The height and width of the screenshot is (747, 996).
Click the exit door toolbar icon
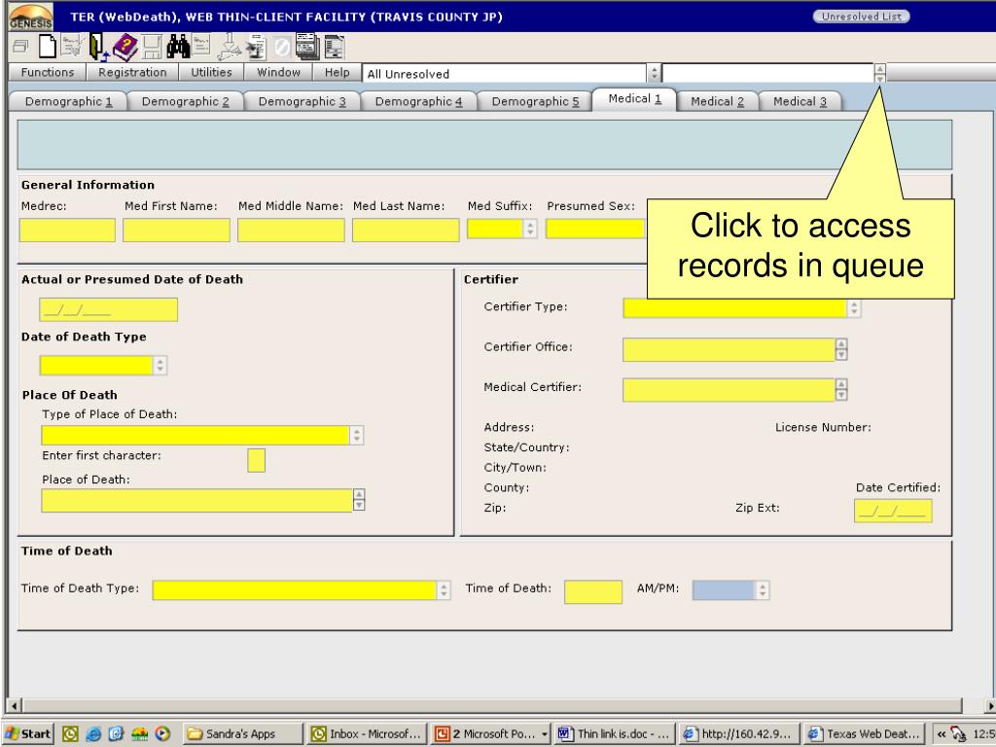(x=98, y=47)
